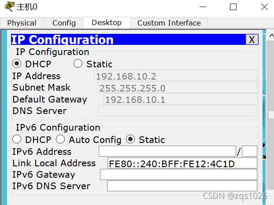The image size is (274, 205).
Task: Click the IPv6 Address input box
Action: pyautogui.click(x=167, y=152)
